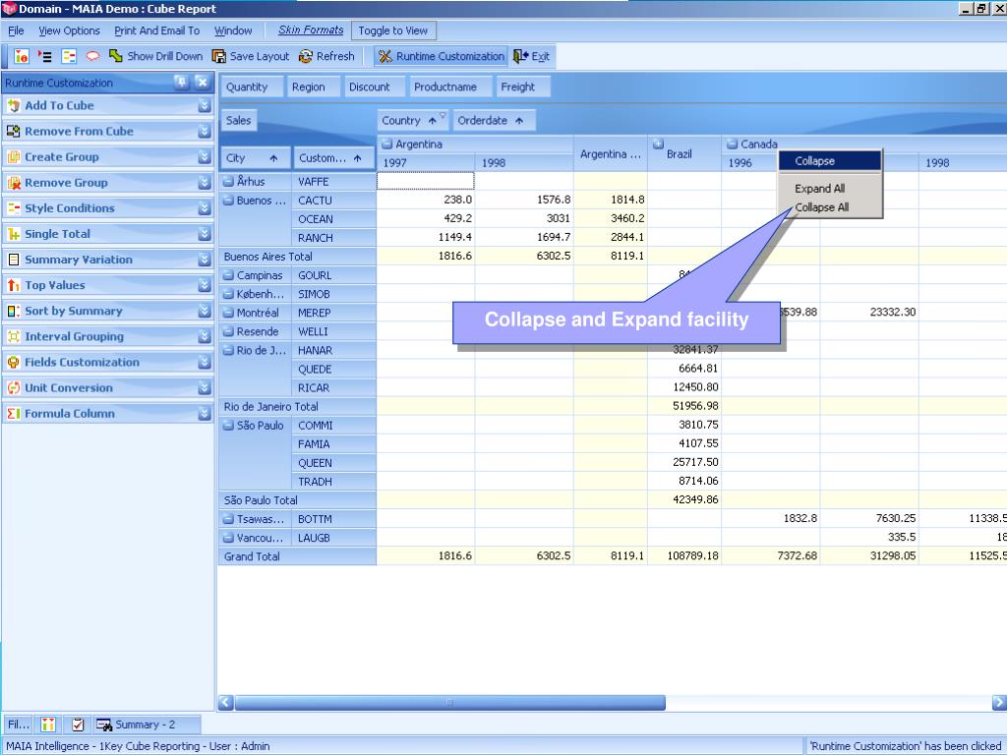This screenshot has height=755, width=1007.
Task: Toggle the Runtime Customization toolbar button
Action: pos(441,57)
